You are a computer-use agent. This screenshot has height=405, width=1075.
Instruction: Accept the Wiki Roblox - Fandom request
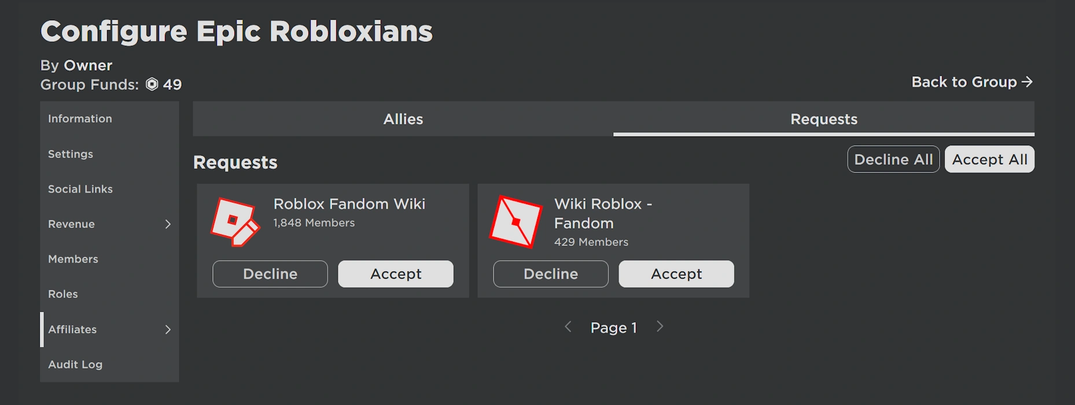[x=676, y=274]
